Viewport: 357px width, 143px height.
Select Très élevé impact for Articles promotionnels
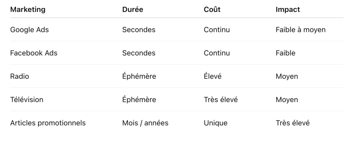pyautogui.click(x=292, y=123)
